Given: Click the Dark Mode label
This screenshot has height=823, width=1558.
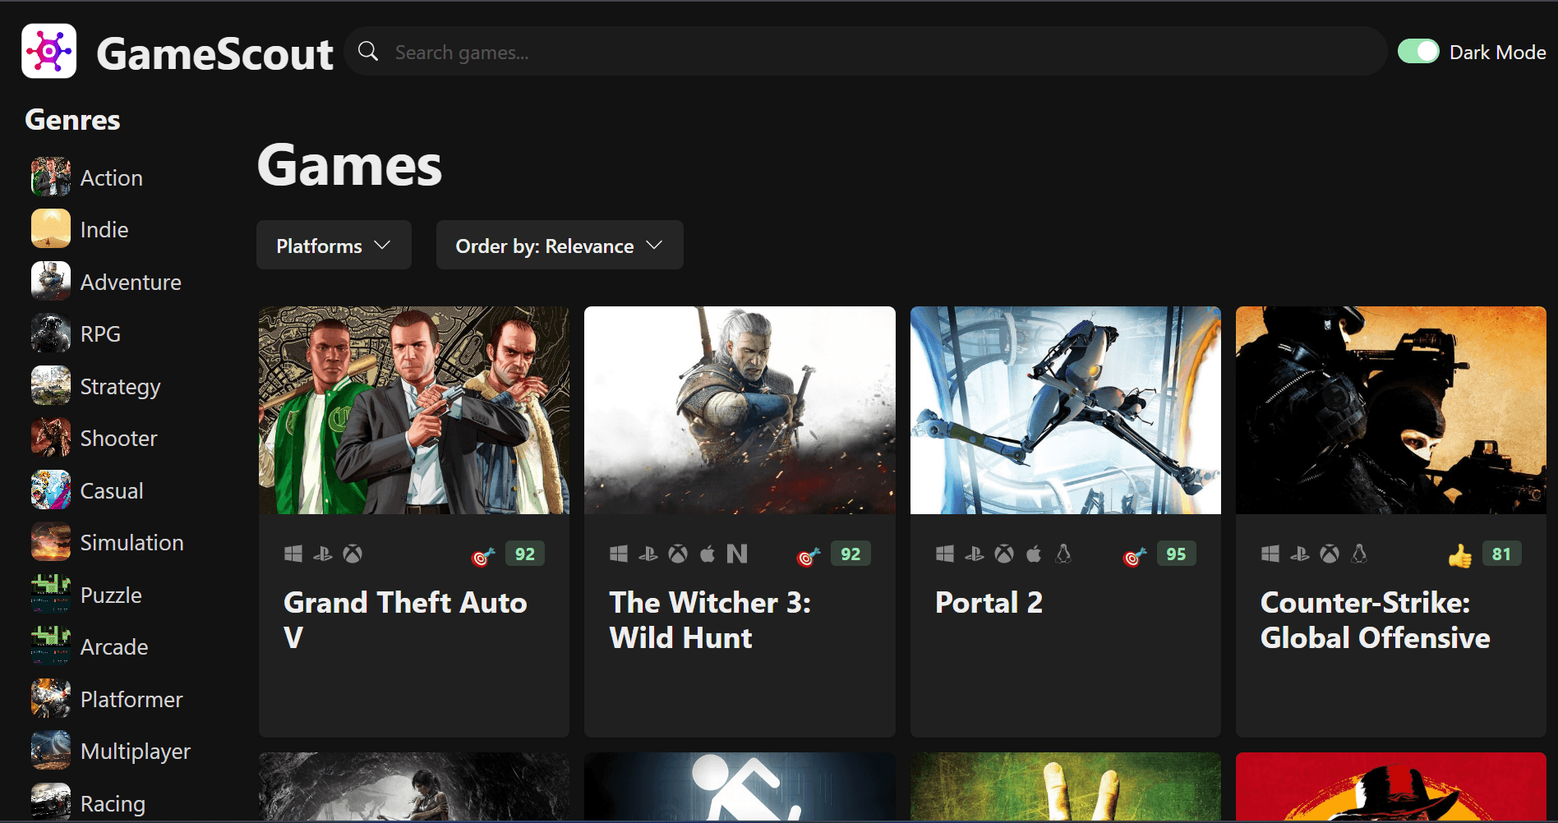Looking at the screenshot, I should tap(1497, 53).
